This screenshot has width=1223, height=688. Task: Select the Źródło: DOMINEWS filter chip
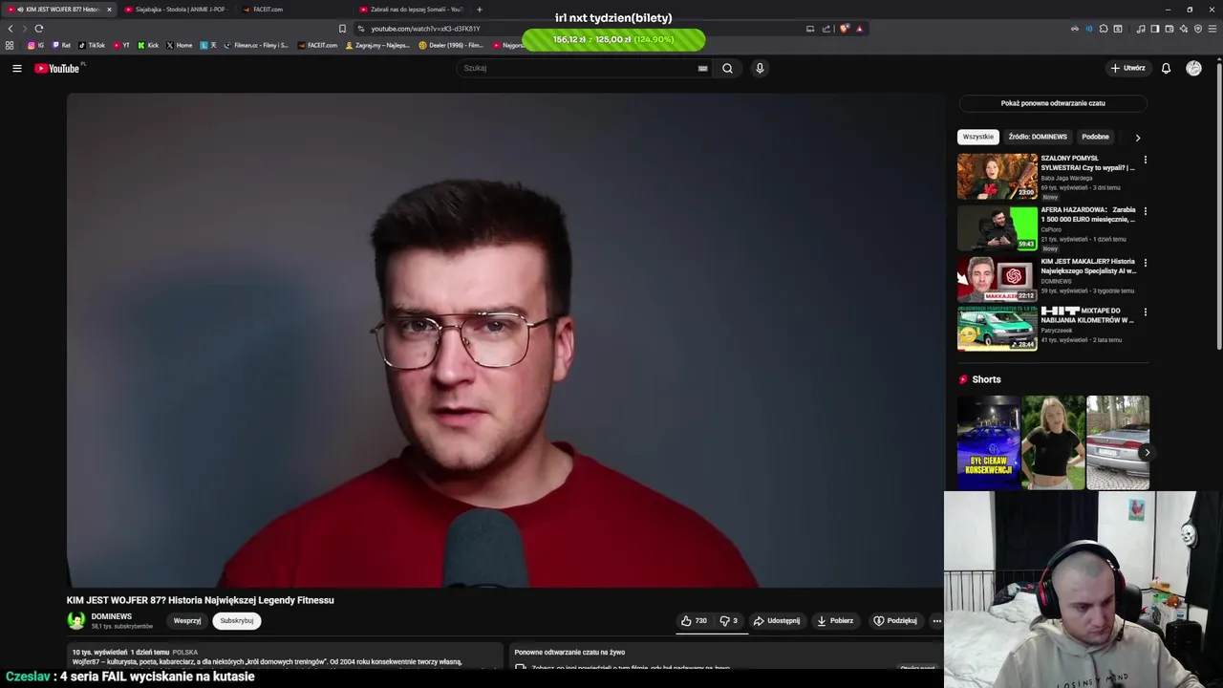point(1038,137)
